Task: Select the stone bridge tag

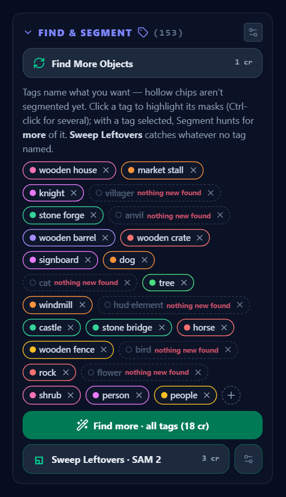Action: (129, 327)
